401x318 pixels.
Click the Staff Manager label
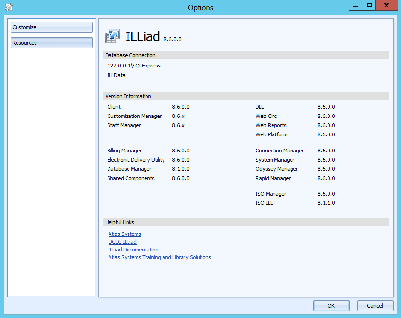coord(124,125)
